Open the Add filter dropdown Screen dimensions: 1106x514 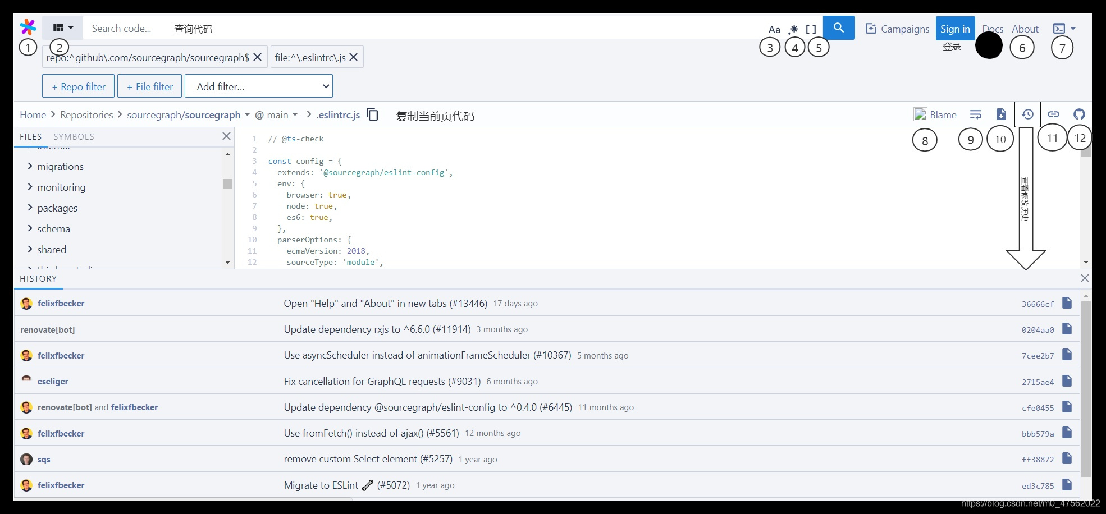coord(258,86)
